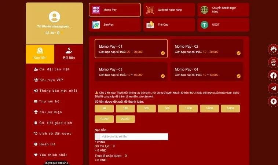Choose the 100 amount button

125,109
